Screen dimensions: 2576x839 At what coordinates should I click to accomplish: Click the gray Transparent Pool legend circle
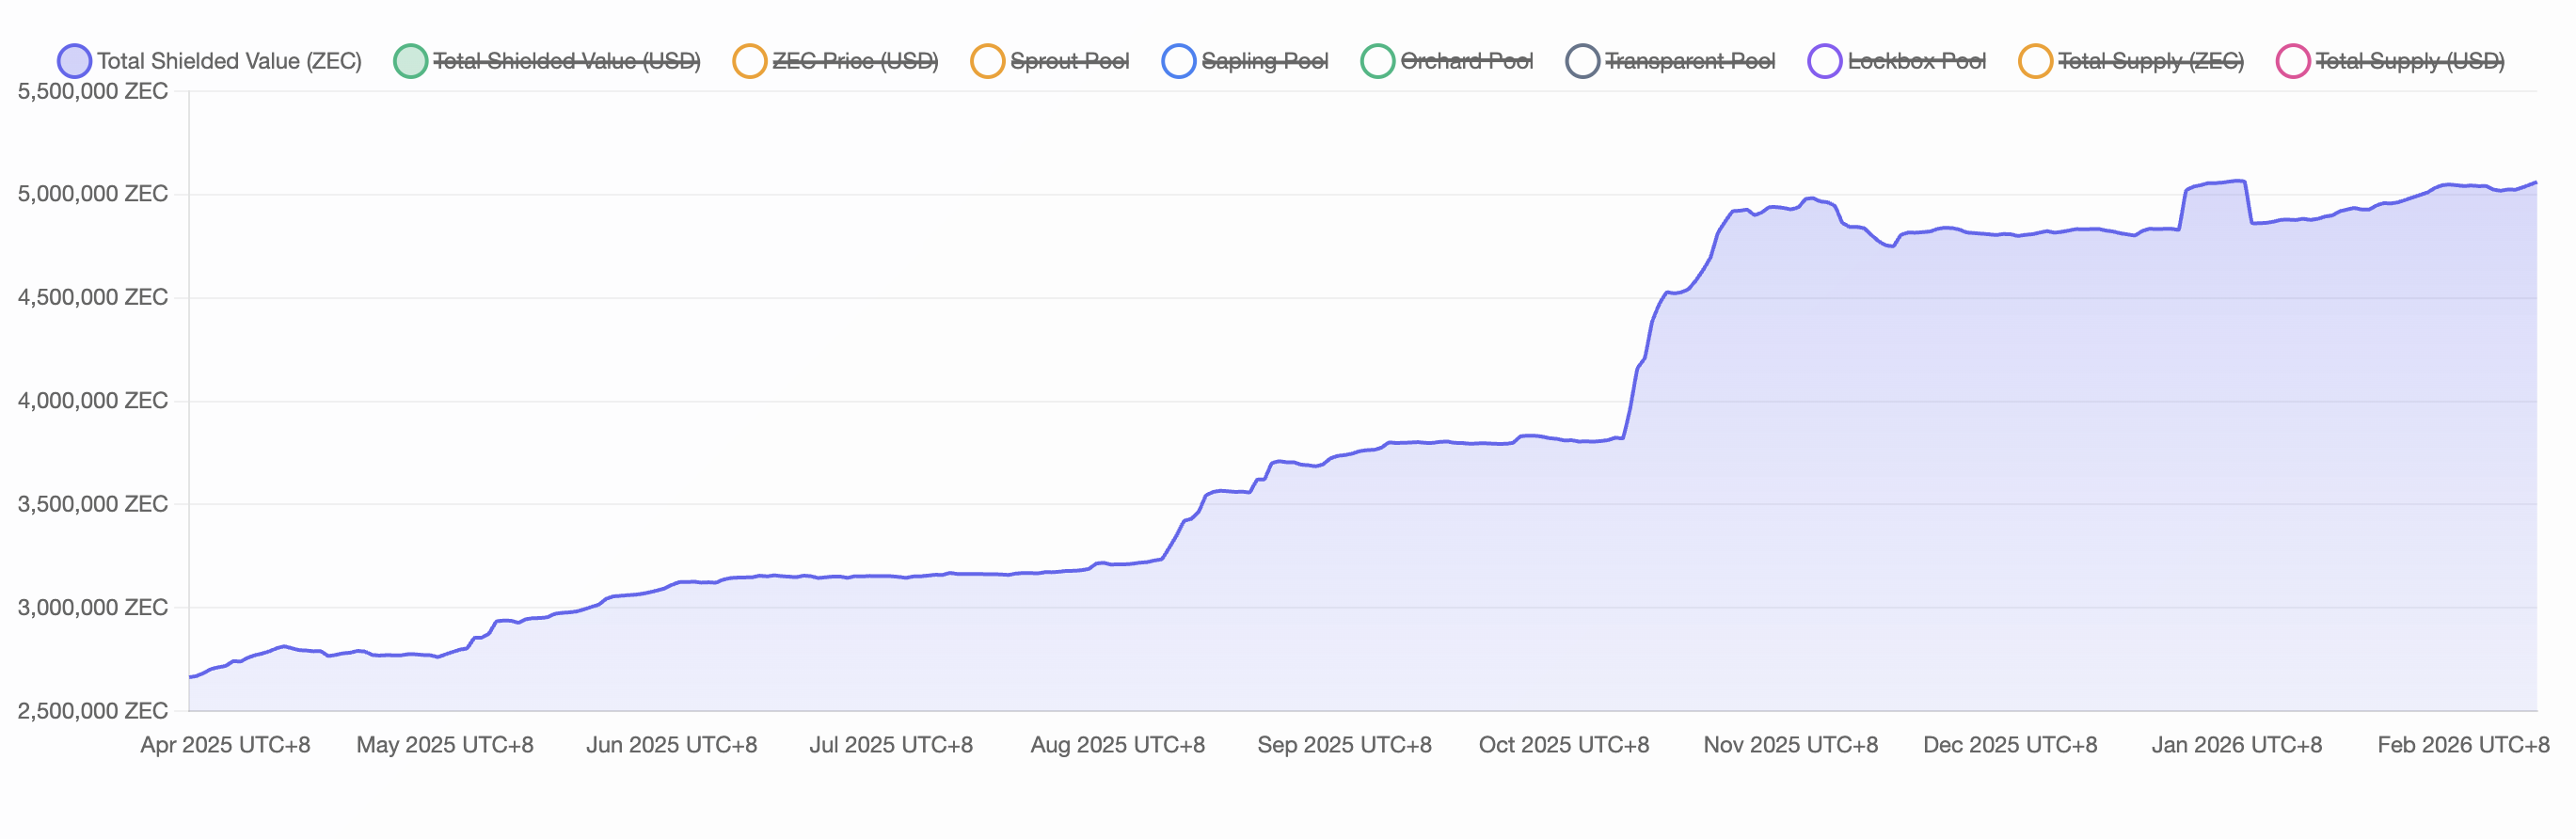(x=1582, y=61)
